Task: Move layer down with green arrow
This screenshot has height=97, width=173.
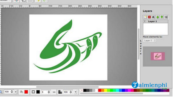Action: tap(162, 17)
